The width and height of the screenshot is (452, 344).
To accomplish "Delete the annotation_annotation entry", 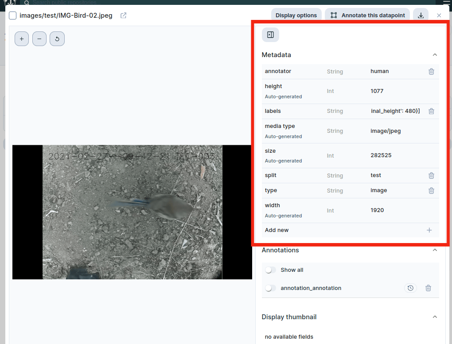I will (428, 288).
